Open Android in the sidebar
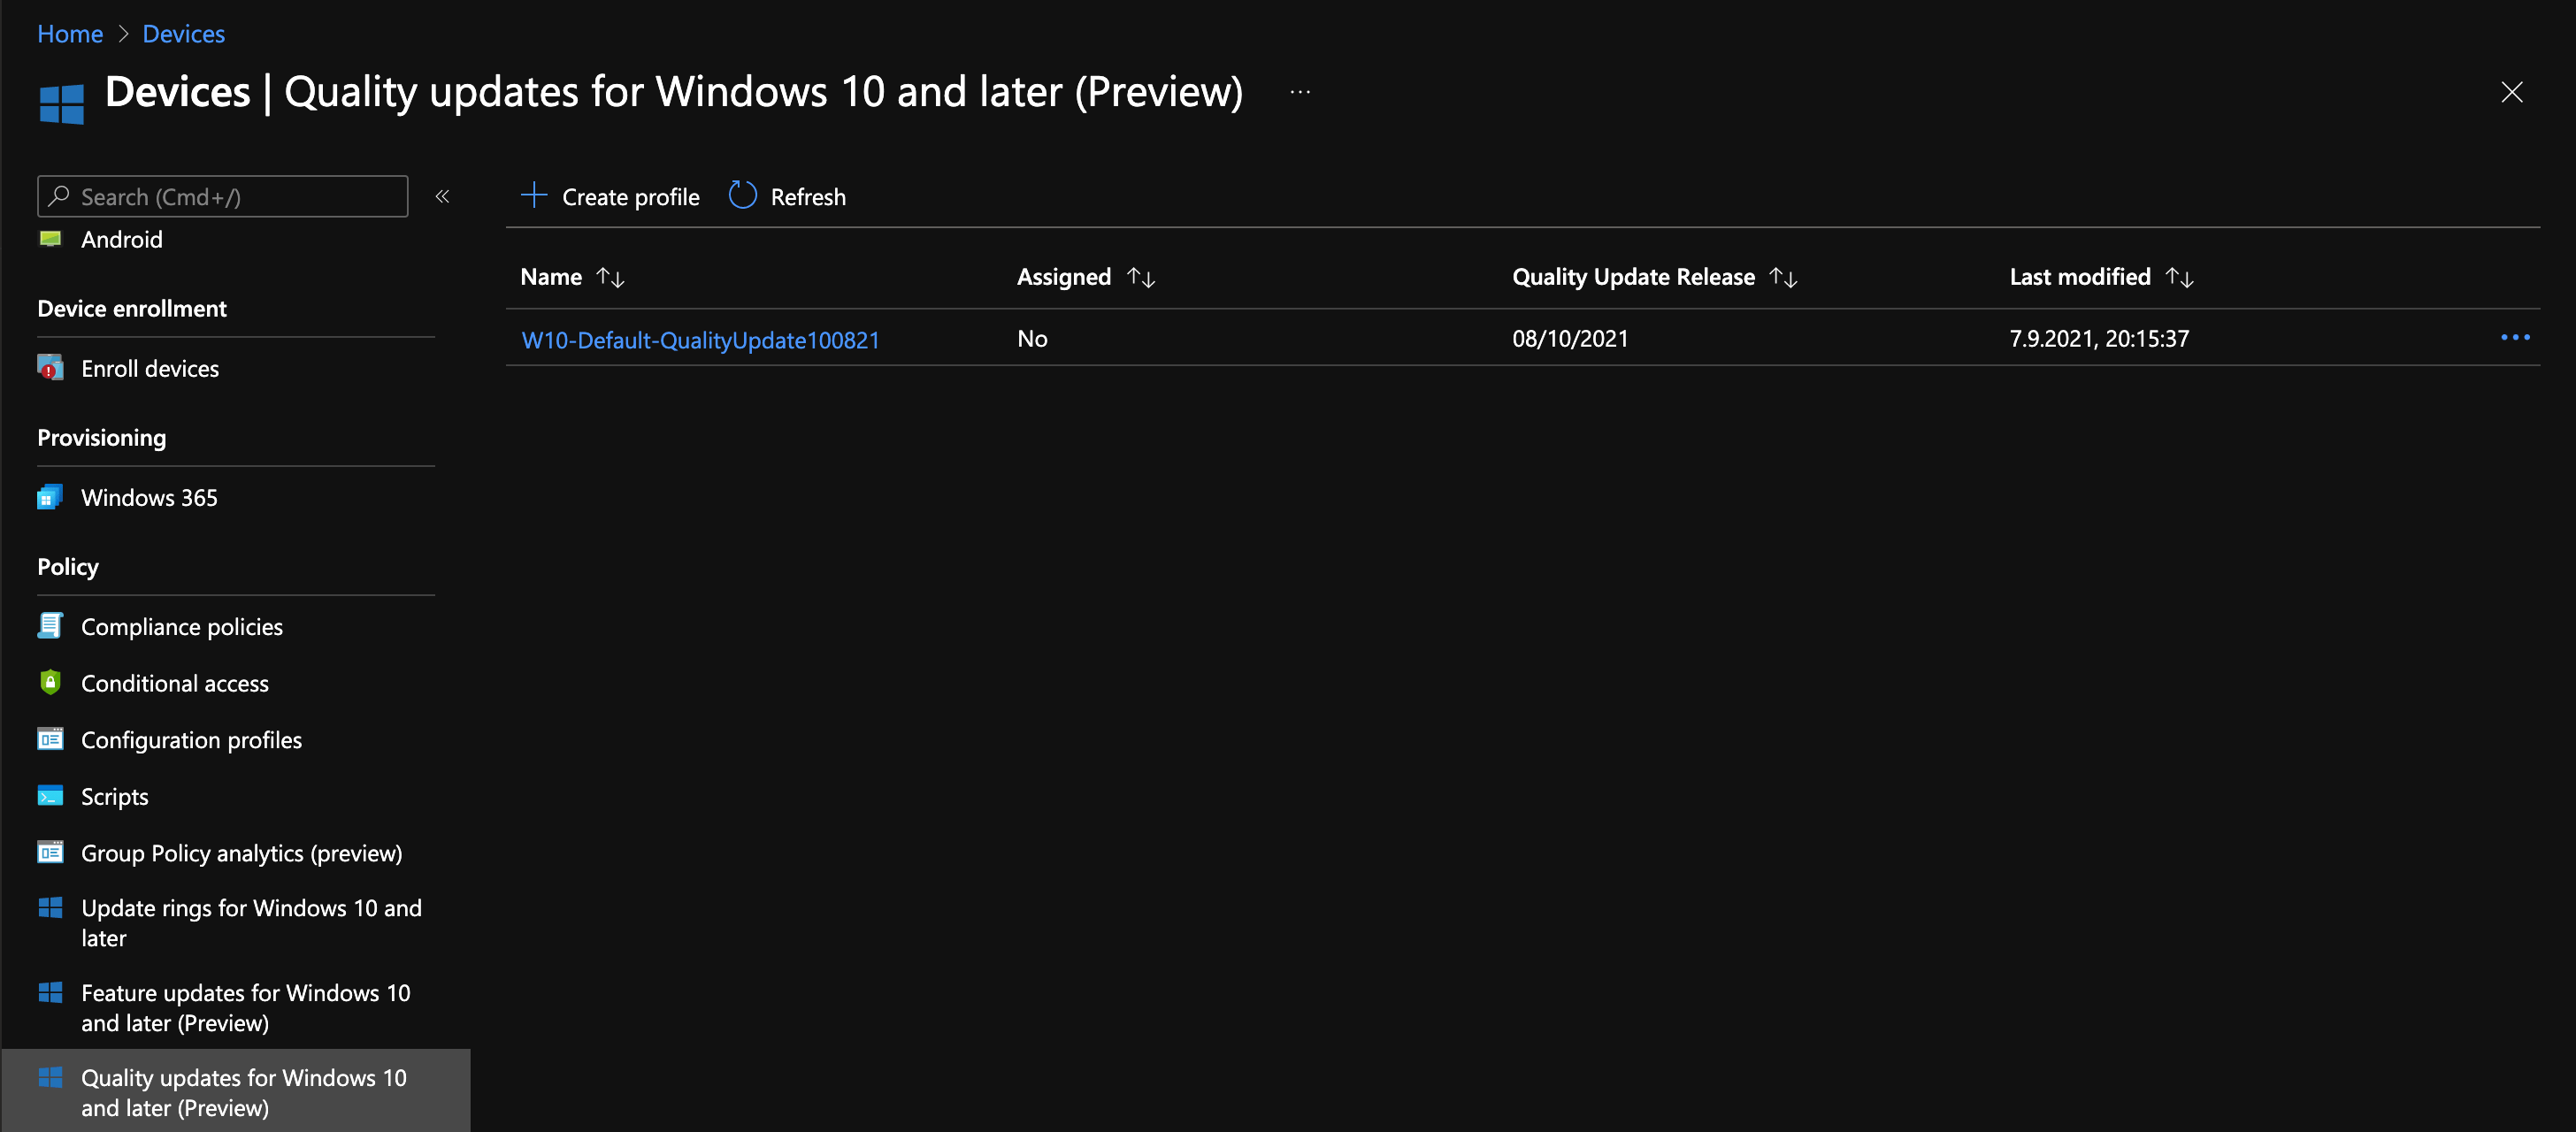 (x=122, y=240)
